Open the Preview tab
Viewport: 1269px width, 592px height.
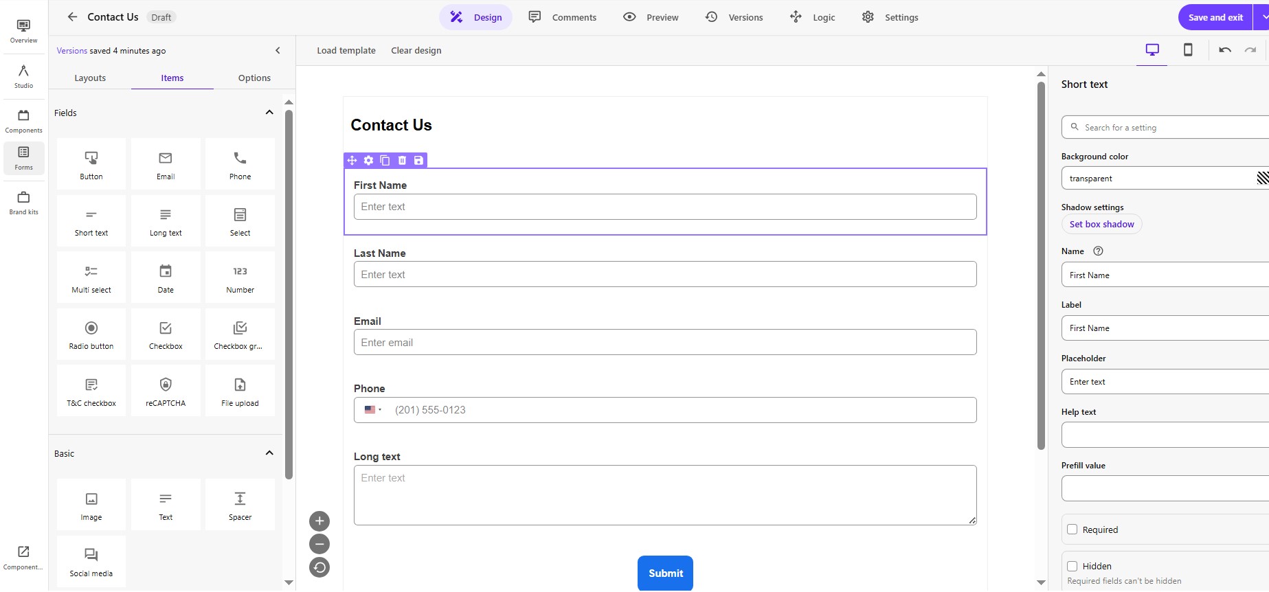pos(651,17)
